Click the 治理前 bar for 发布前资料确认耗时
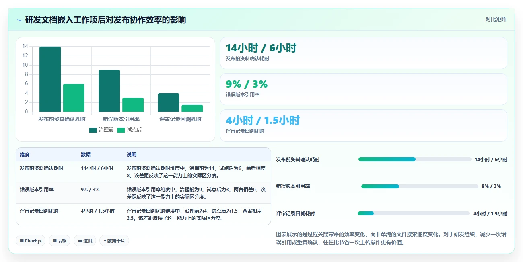Image resolution: width=523 pixels, height=262 pixels. coord(50,79)
